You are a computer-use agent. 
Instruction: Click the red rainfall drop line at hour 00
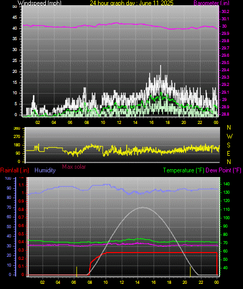(217, 263)
